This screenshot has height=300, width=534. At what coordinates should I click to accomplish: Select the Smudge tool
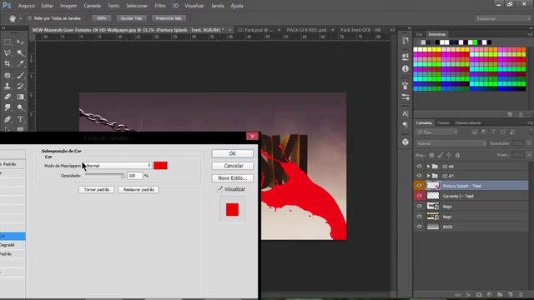8,107
